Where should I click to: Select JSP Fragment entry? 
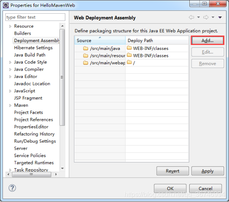pos(28,98)
